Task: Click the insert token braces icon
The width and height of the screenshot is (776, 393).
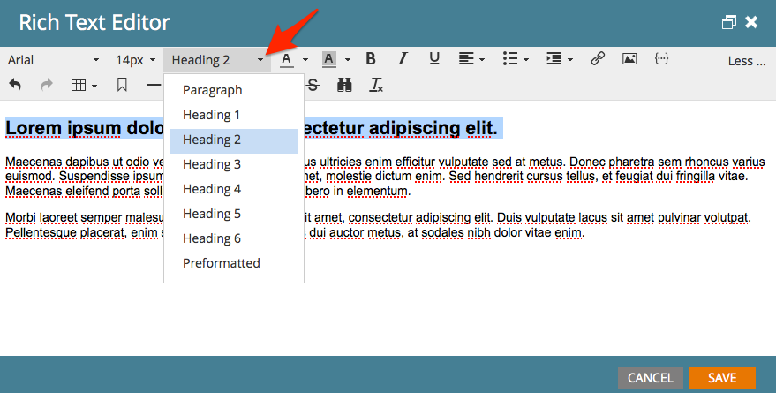Action: click(x=661, y=59)
